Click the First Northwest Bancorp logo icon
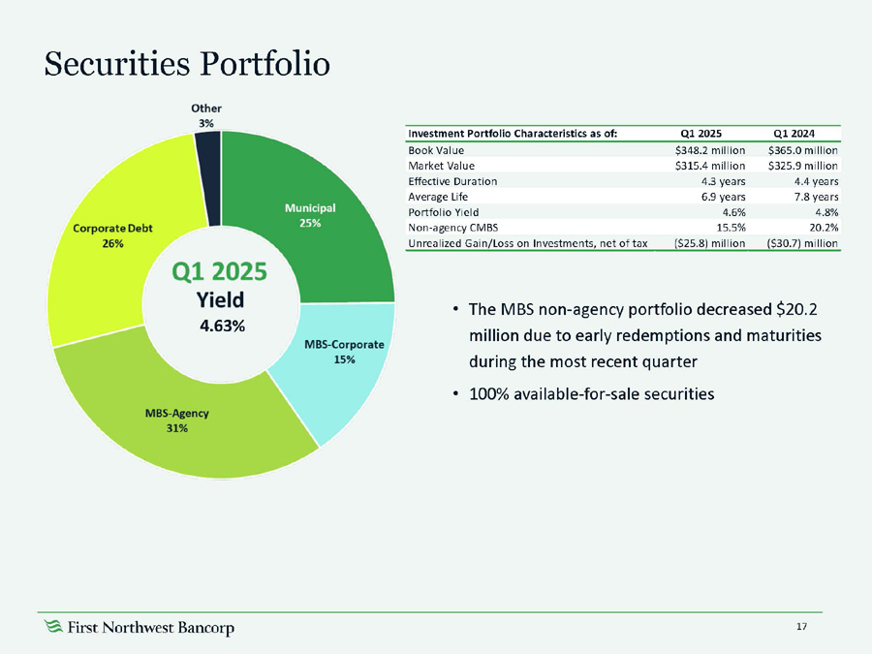The height and width of the screenshot is (654, 872). pos(54,628)
